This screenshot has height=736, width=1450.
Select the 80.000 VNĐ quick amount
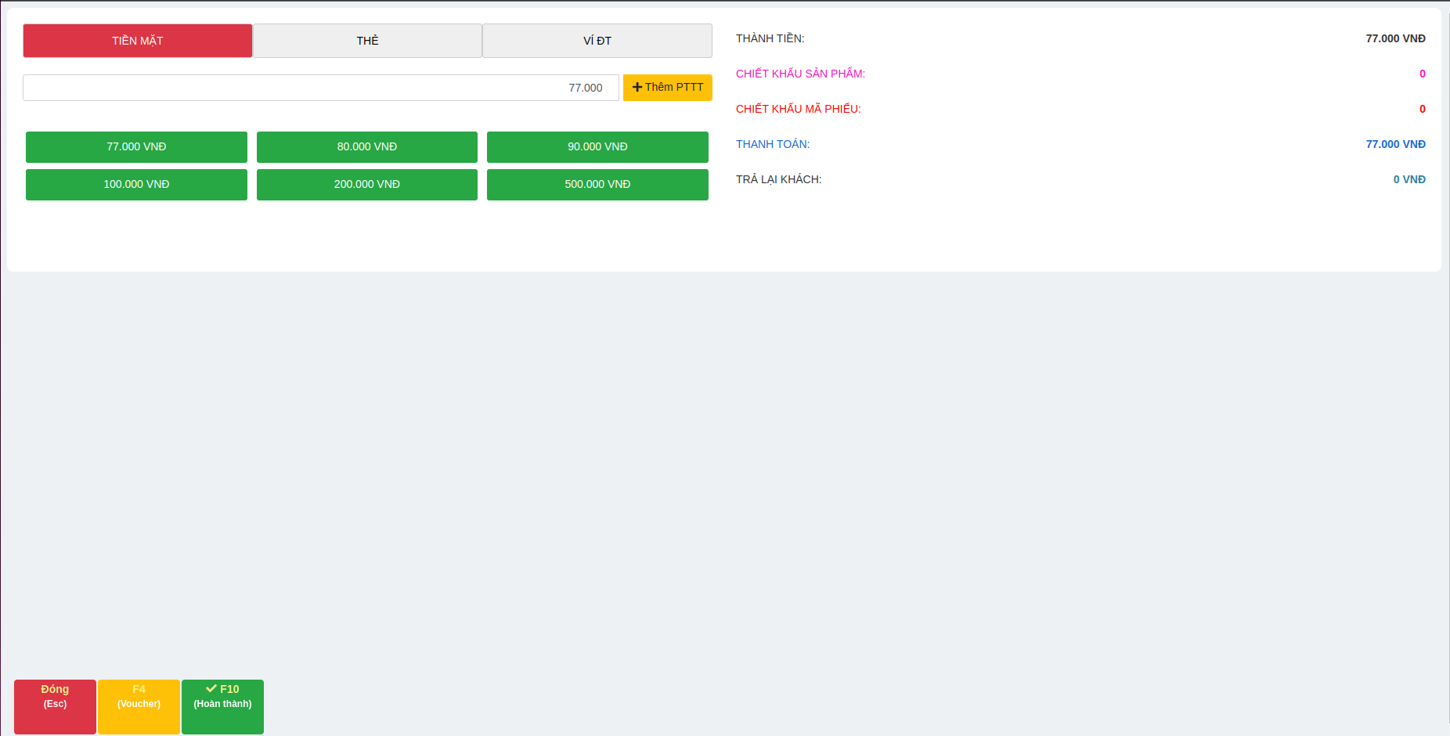click(366, 147)
